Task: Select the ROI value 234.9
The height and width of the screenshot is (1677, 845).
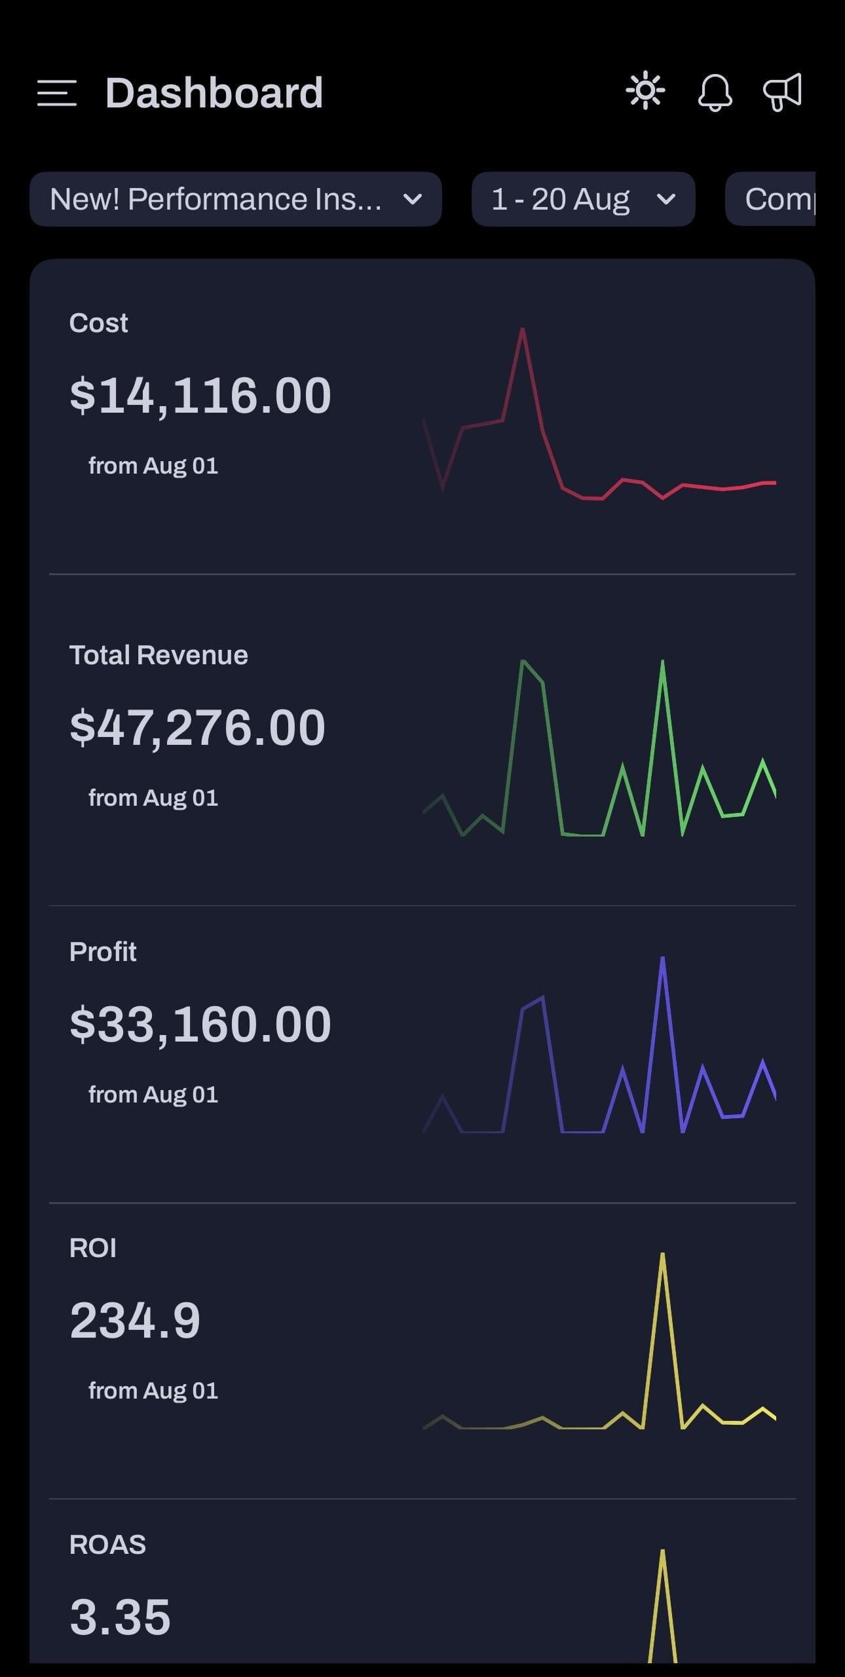Action: point(135,1321)
